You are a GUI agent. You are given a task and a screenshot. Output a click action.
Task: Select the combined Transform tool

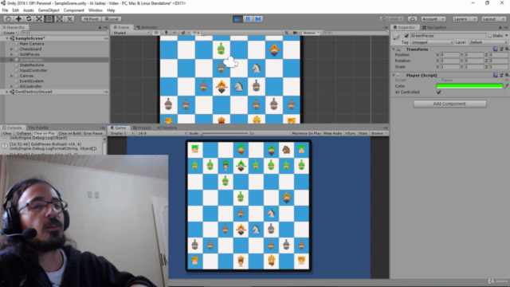[59, 19]
